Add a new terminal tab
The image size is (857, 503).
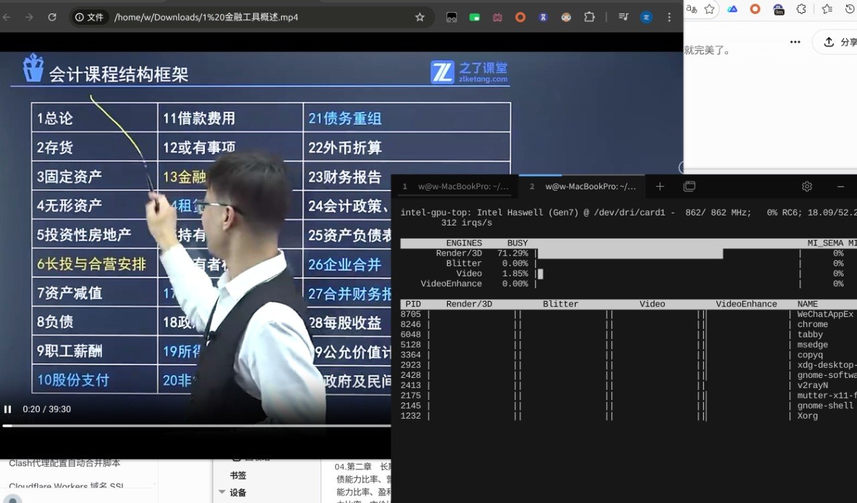click(660, 187)
